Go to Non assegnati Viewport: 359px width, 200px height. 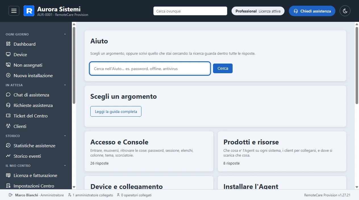click(36, 65)
